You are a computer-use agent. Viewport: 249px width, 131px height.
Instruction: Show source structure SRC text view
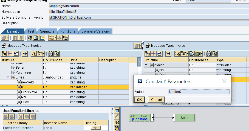coord(16,54)
